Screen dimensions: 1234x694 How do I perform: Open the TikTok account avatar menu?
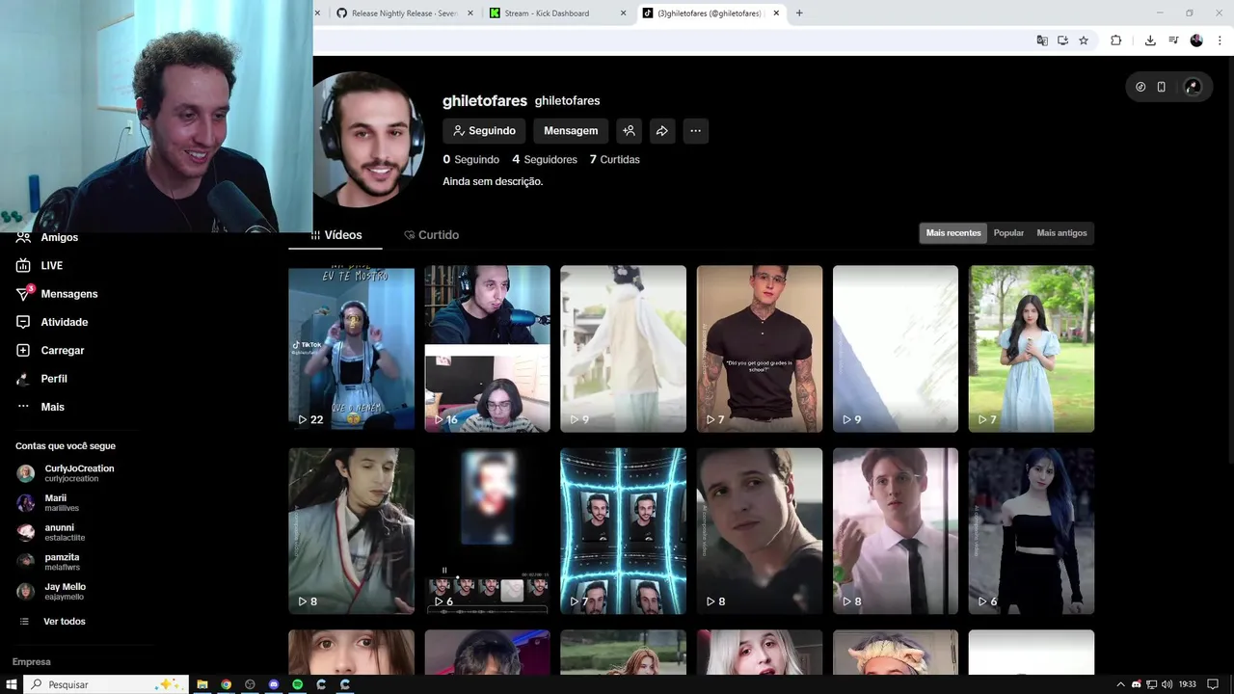pos(1193,87)
